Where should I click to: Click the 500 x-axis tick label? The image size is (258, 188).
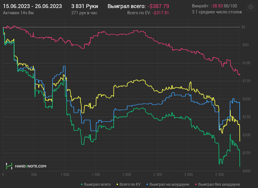pyautogui.click(x=34, y=174)
